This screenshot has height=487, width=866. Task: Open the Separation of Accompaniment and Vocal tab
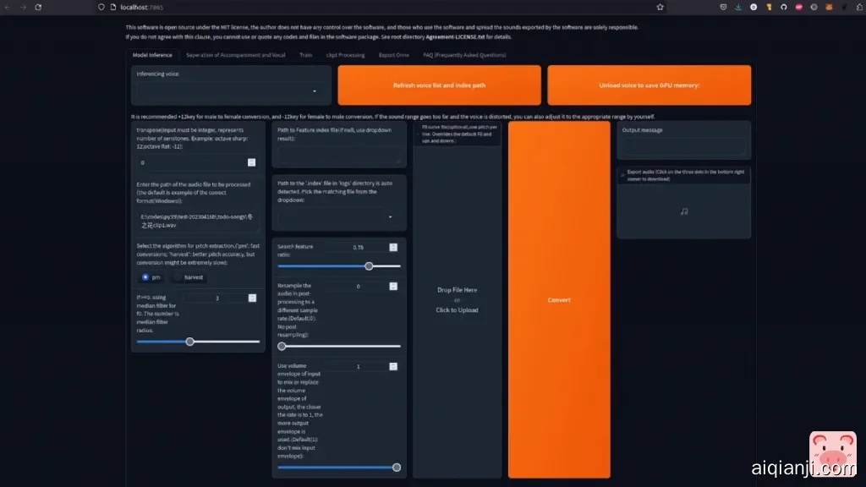(235, 55)
